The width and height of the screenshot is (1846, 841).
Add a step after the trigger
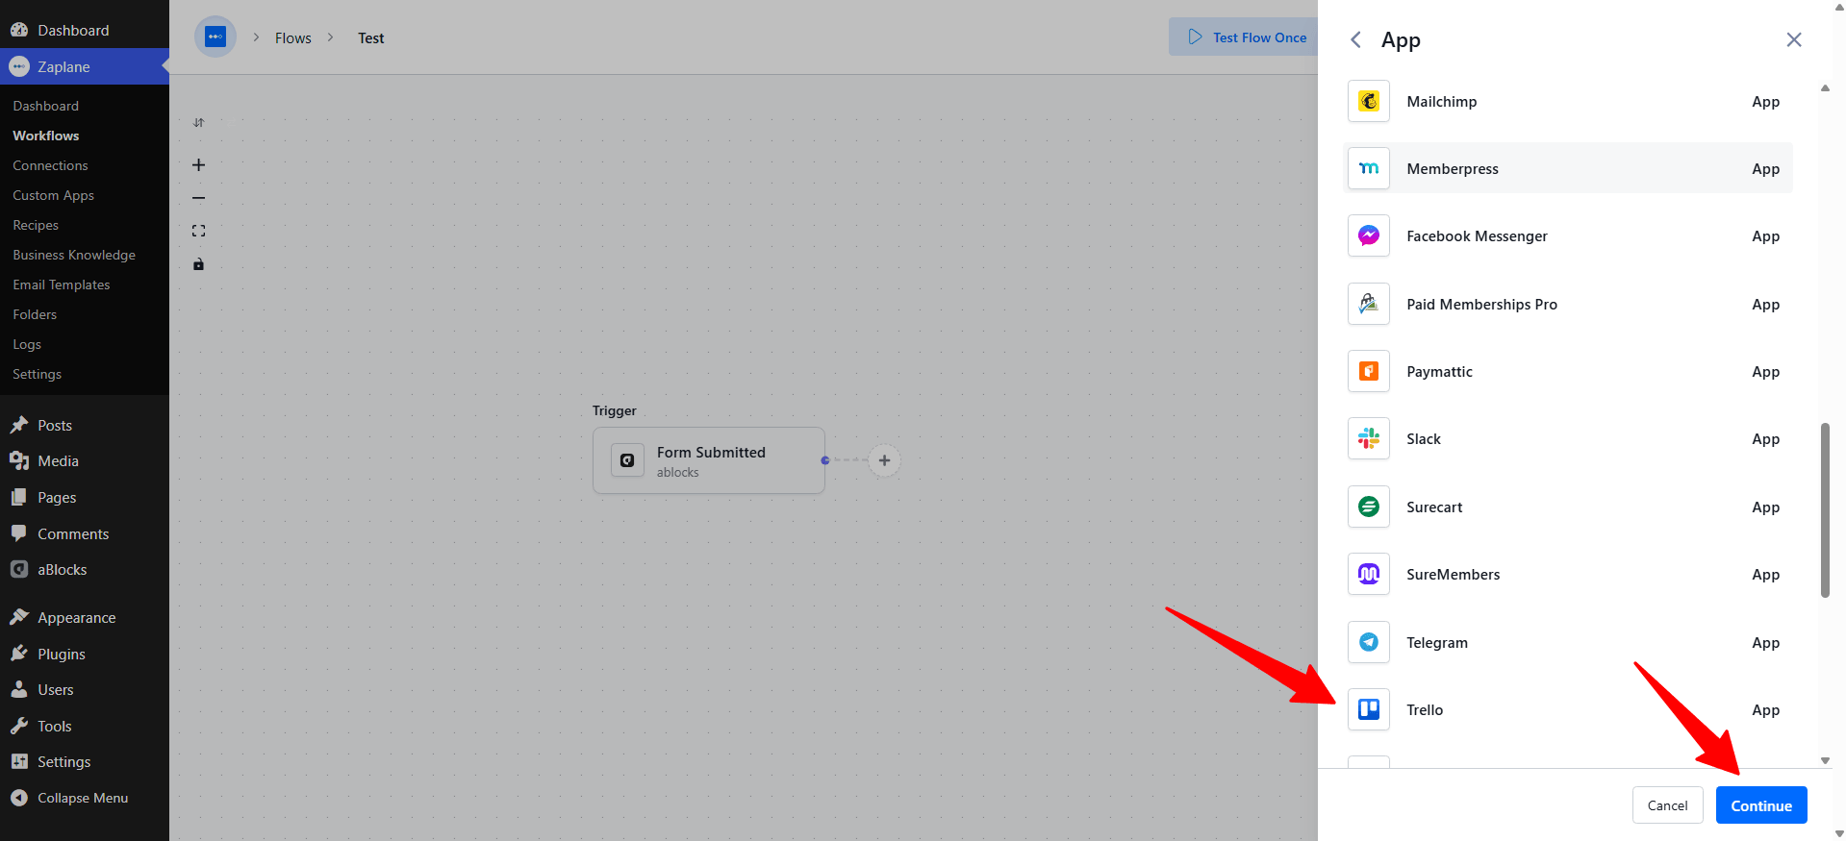(x=884, y=460)
